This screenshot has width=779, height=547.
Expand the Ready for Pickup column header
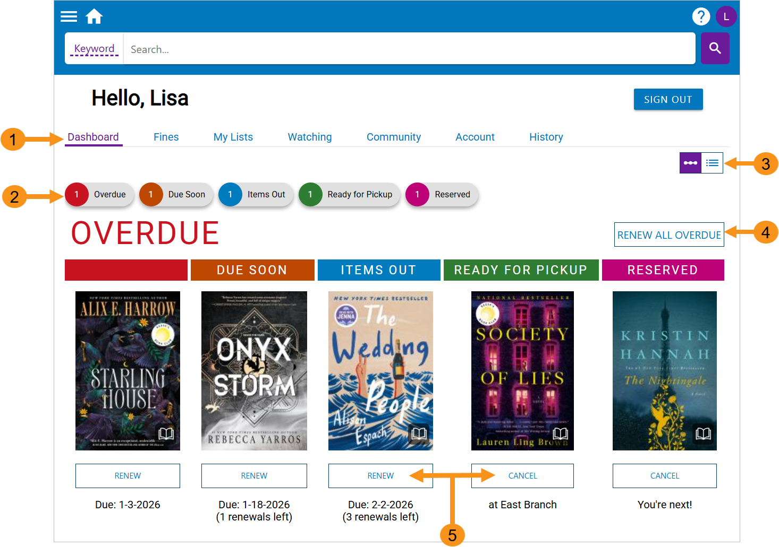coord(520,270)
